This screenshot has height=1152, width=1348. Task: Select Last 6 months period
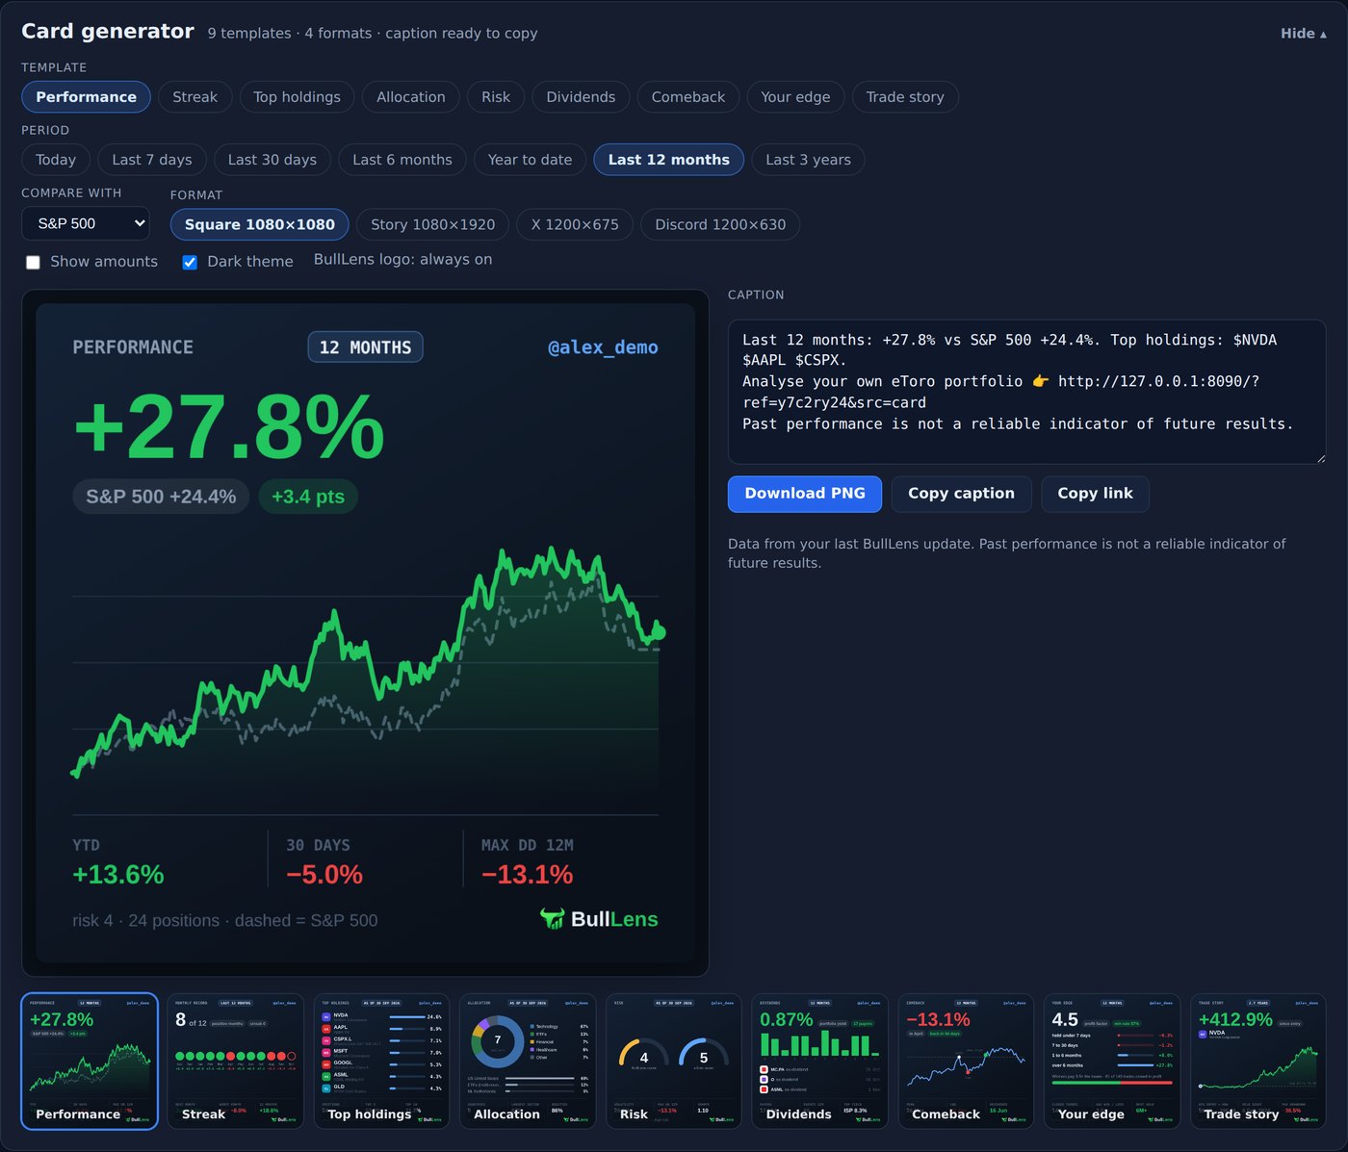(402, 160)
